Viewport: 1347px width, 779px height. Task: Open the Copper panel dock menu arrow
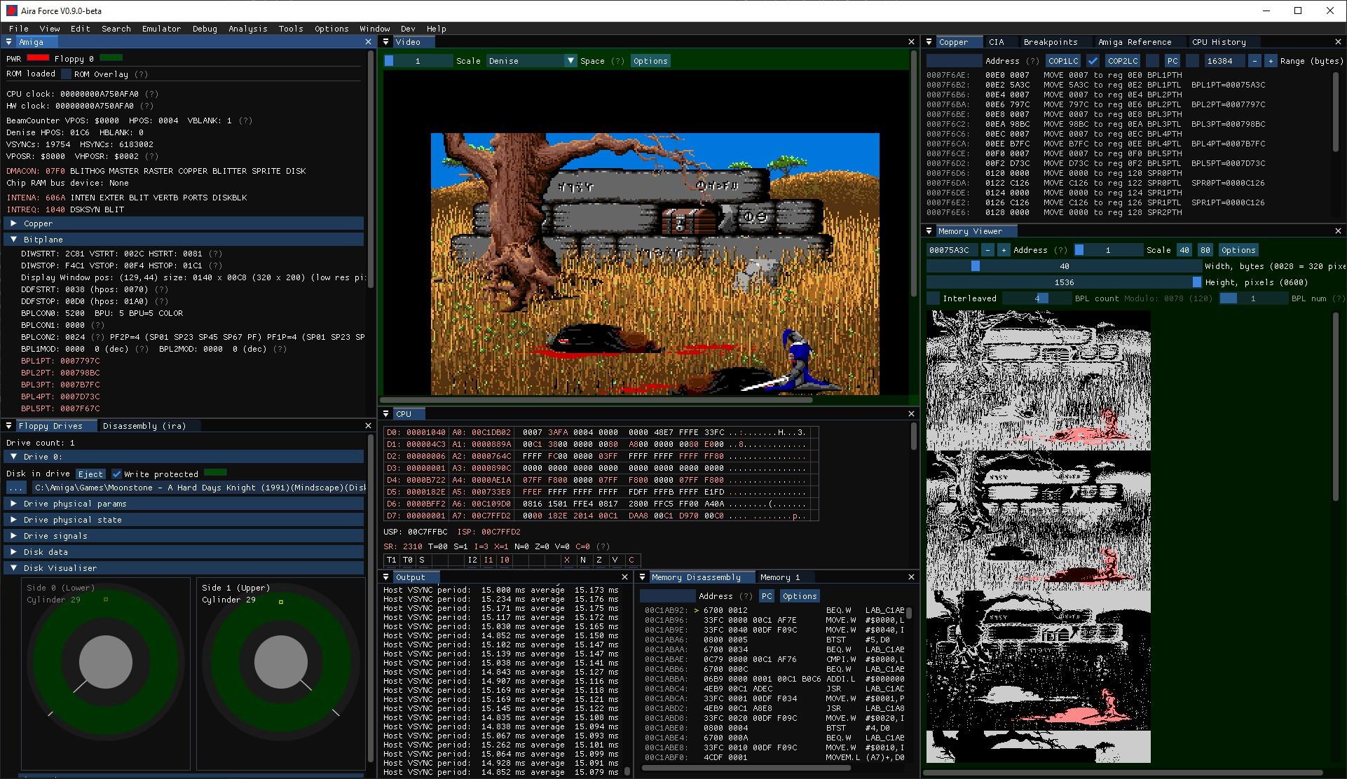(x=929, y=42)
